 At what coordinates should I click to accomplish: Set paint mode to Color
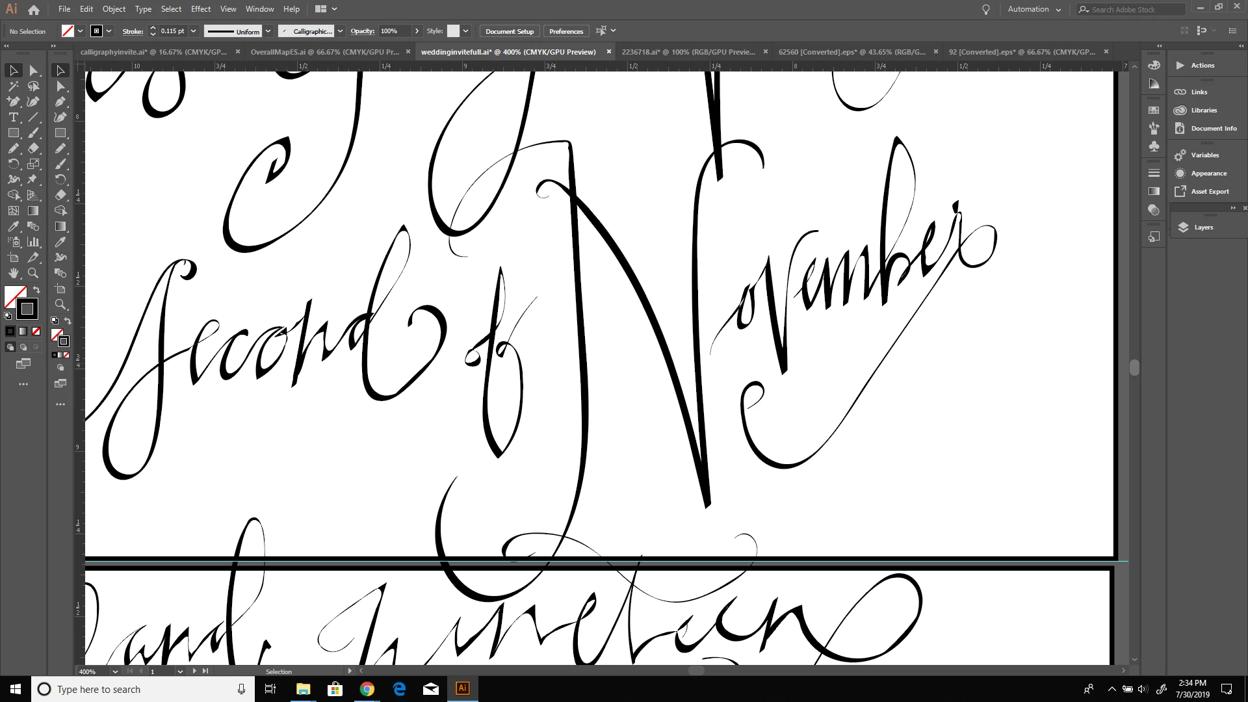(x=10, y=331)
